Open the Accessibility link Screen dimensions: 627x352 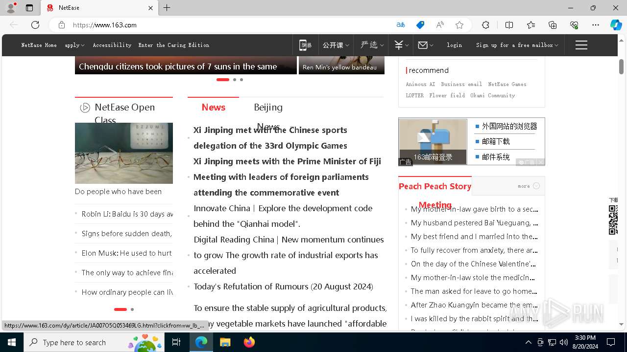(x=112, y=45)
